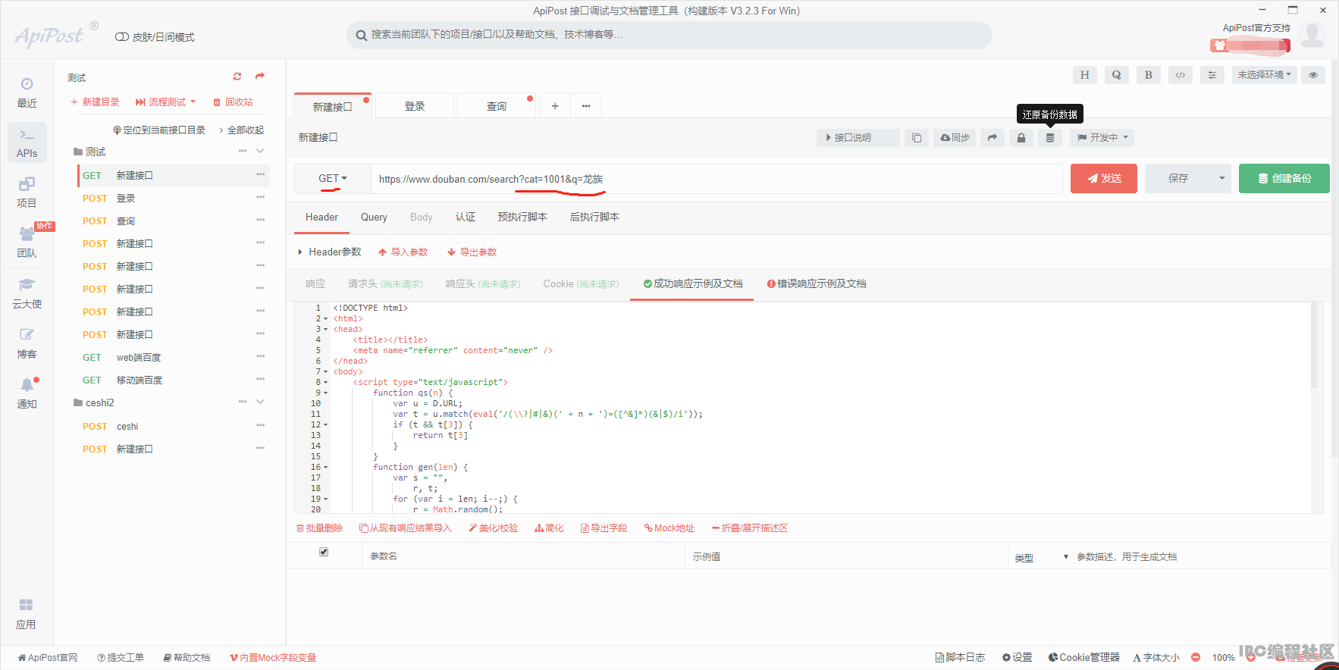Open the 未选择环境 environment dropdown

tap(1265, 75)
